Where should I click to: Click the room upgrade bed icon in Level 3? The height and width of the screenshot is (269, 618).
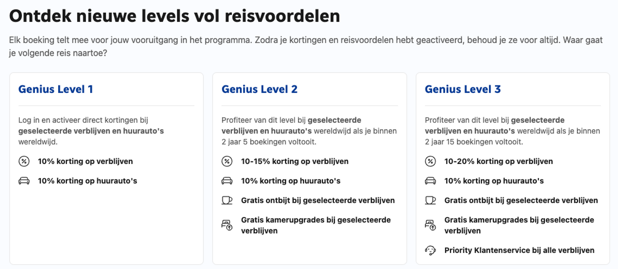click(430, 225)
